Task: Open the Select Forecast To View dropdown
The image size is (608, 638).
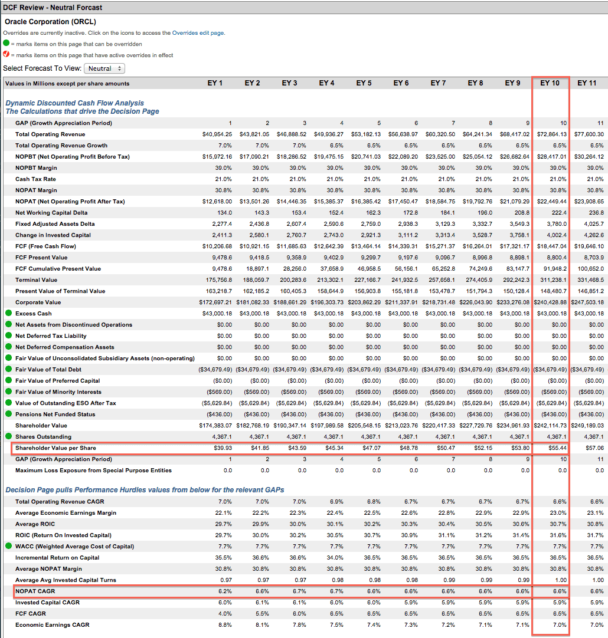Action: tap(104, 68)
